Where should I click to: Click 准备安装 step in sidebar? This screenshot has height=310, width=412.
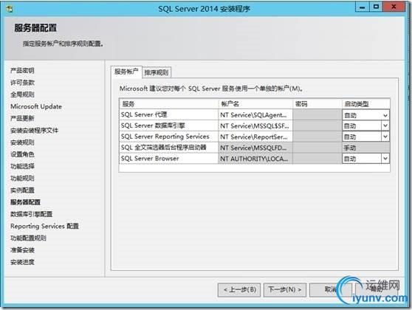pos(22,249)
